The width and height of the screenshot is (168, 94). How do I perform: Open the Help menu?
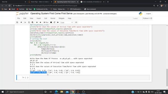click(70, 18)
